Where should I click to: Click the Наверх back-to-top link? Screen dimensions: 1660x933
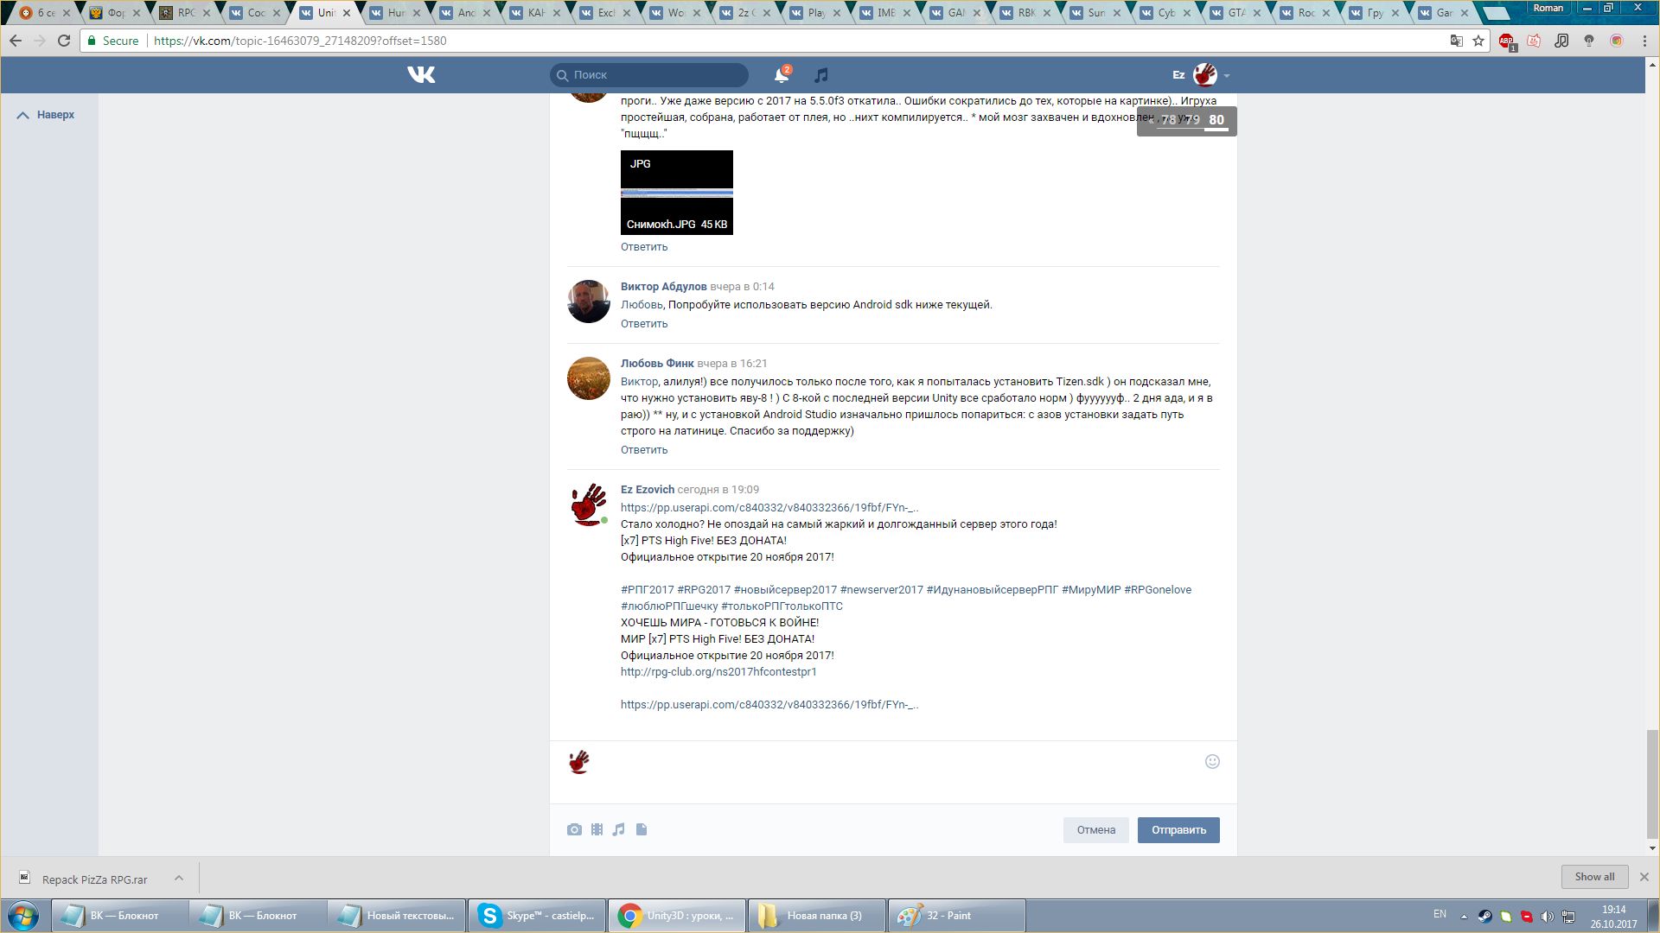click(55, 115)
